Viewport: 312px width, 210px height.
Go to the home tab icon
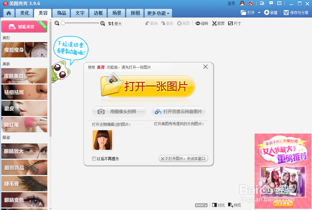(x=9, y=13)
